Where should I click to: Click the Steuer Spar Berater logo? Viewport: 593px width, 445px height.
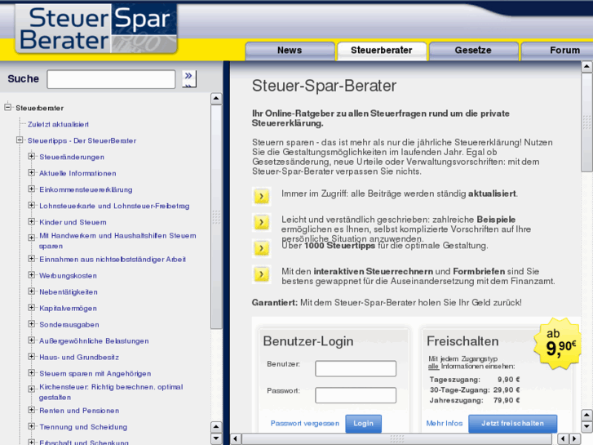[96, 29]
